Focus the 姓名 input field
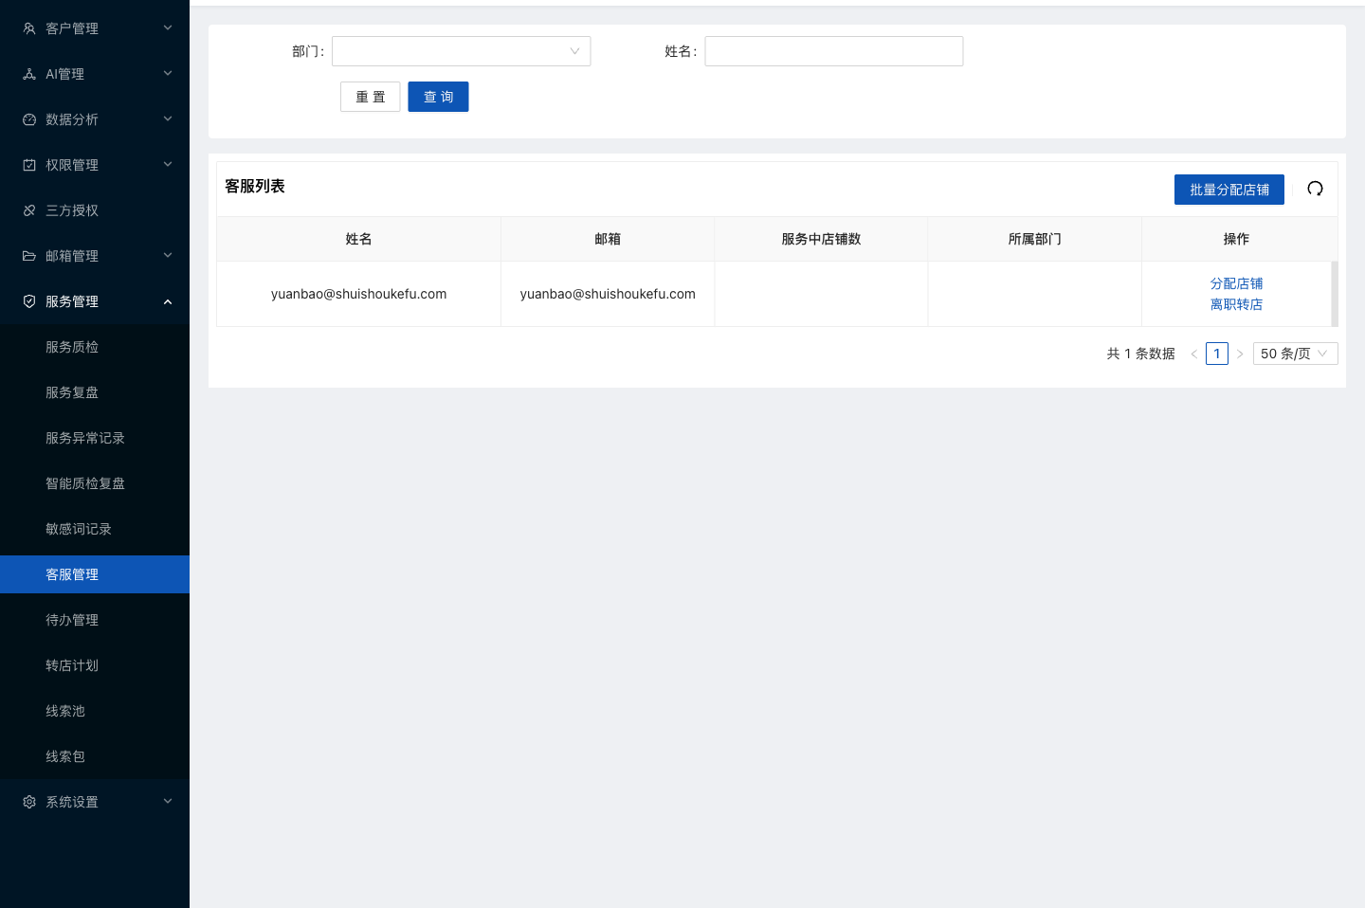 (x=834, y=51)
